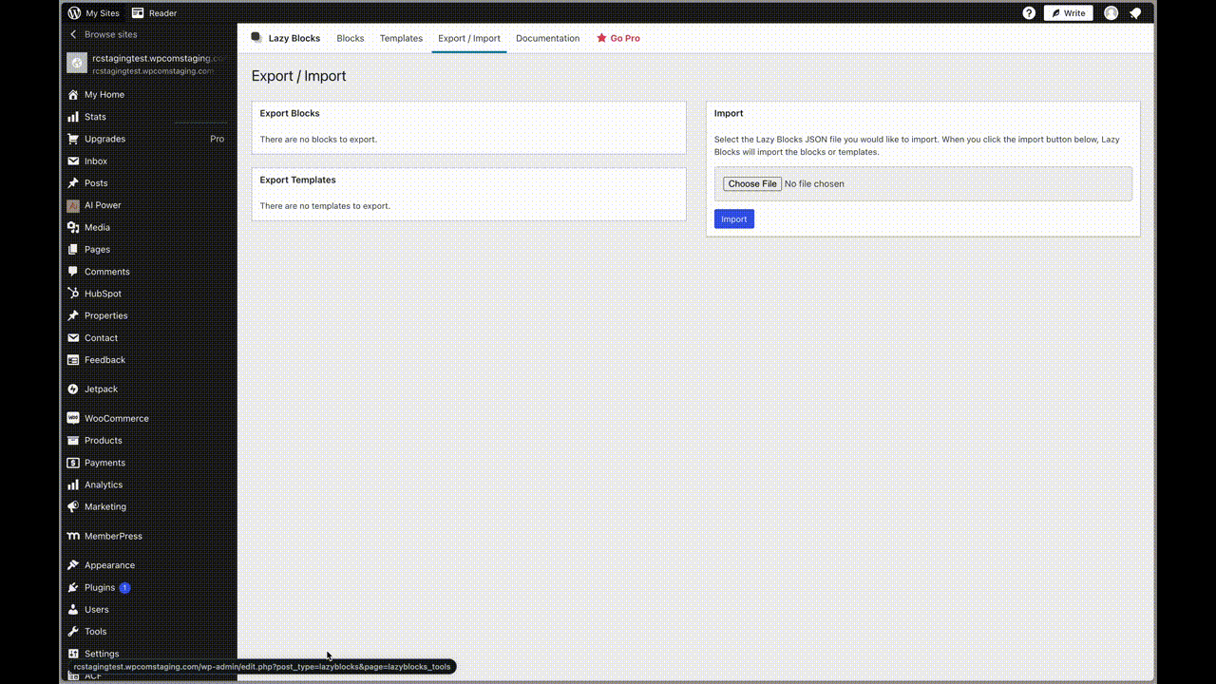Open the Documentation tab
Screen dimensions: 1216x684
pyautogui.click(x=547, y=38)
